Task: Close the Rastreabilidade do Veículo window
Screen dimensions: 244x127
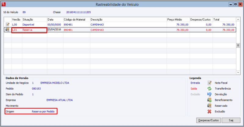Action: tap(240, 5)
